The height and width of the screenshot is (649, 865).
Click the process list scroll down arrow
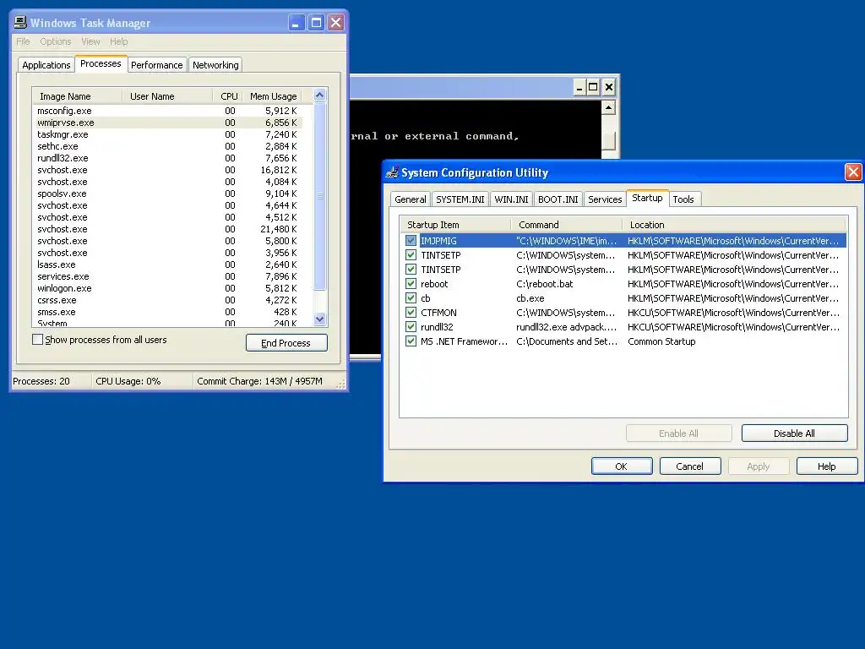pyautogui.click(x=320, y=319)
